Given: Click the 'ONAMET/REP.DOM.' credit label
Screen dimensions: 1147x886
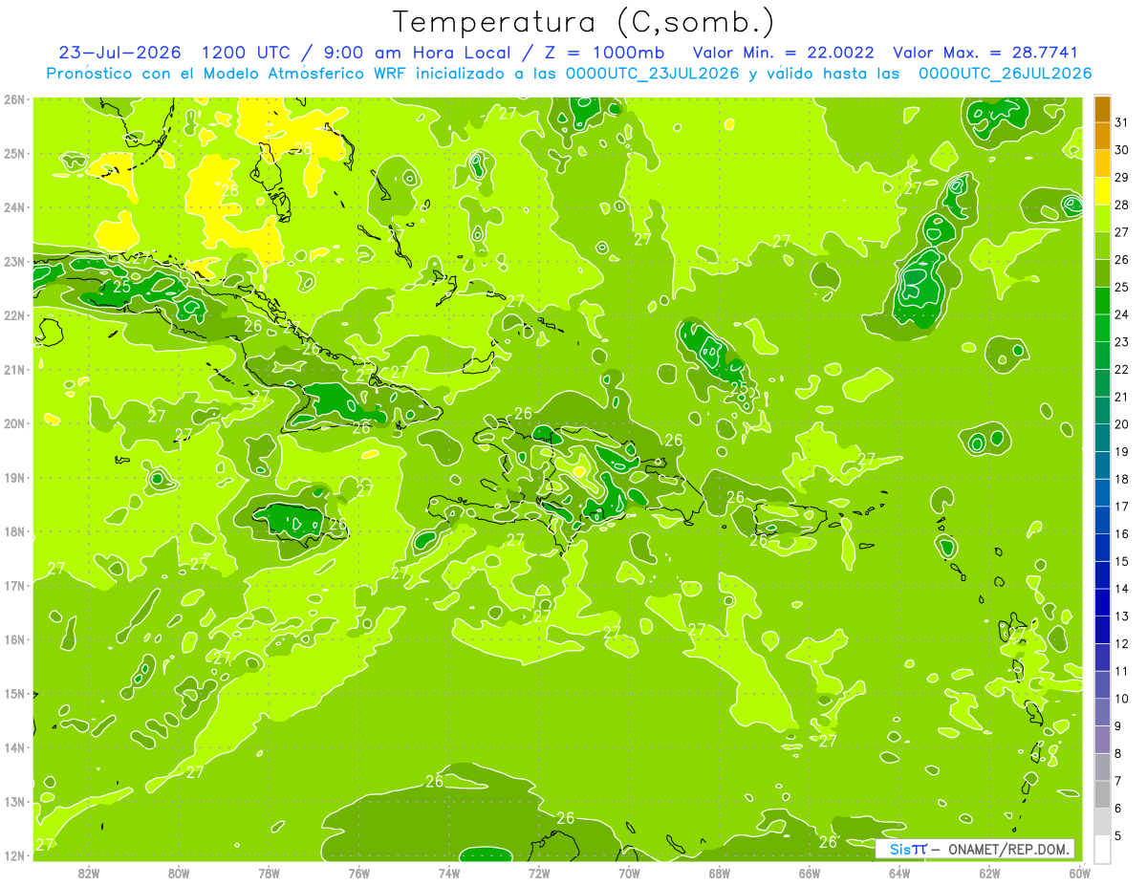Looking at the screenshot, I should (x=1009, y=849).
